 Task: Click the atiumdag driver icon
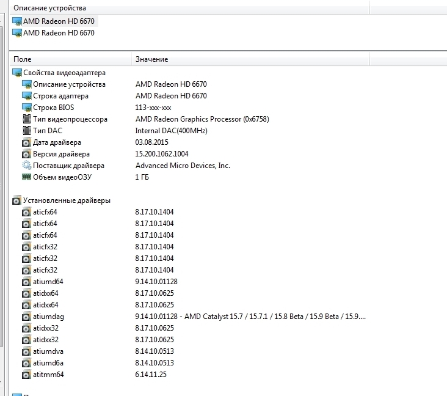[26, 317]
